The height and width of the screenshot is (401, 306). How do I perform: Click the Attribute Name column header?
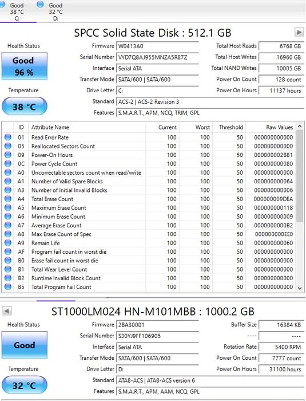click(87, 127)
